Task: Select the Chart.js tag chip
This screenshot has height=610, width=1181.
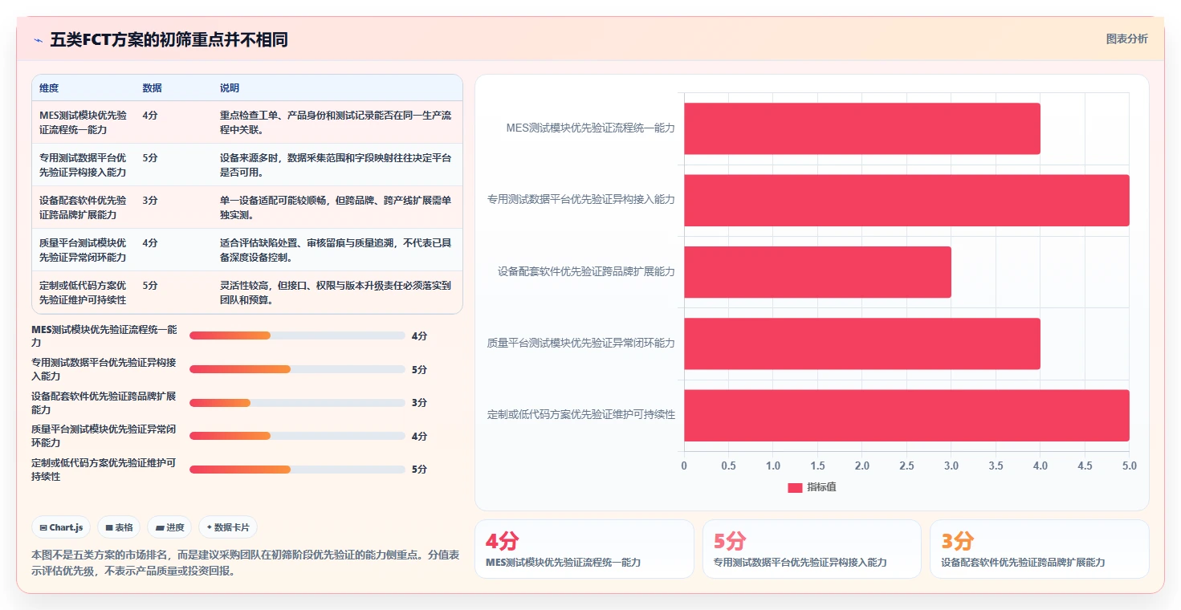Action: (x=62, y=527)
